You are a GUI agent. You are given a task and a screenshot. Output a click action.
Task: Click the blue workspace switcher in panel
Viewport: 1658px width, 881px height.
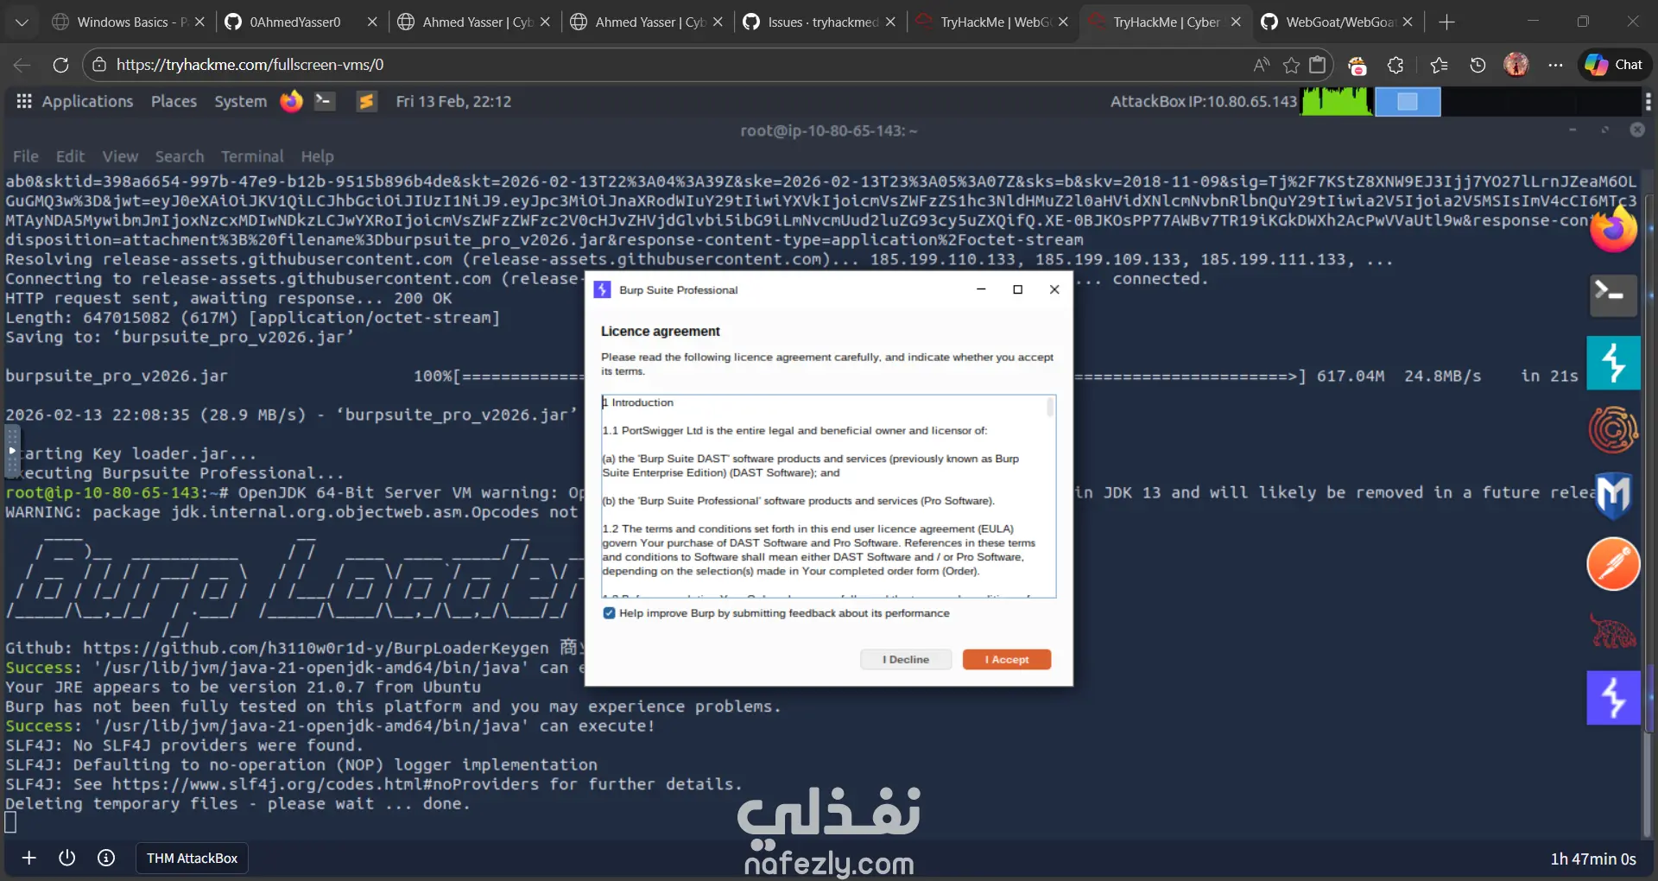(x=1408, y=101)
